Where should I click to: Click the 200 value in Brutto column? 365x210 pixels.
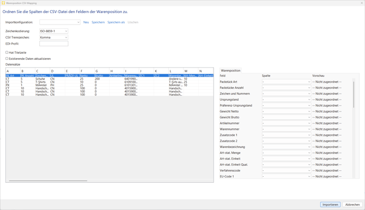pyautogui.click(x=102, y=79)
